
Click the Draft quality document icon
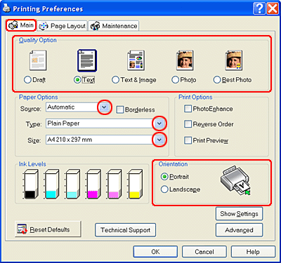(38, 60)
